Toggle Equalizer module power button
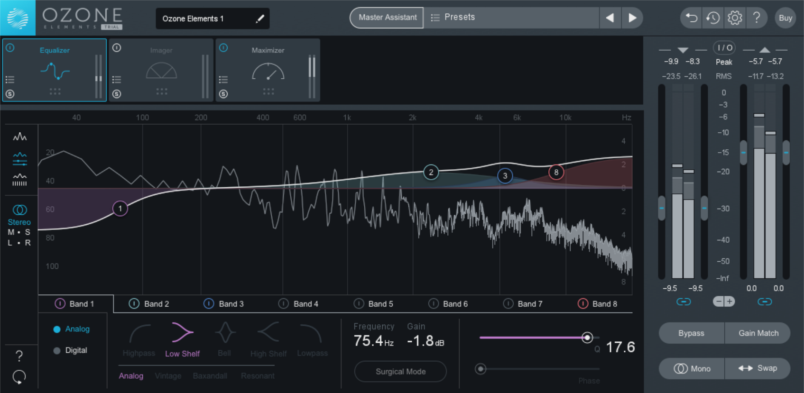804x393 pixels. click(10, 48)
